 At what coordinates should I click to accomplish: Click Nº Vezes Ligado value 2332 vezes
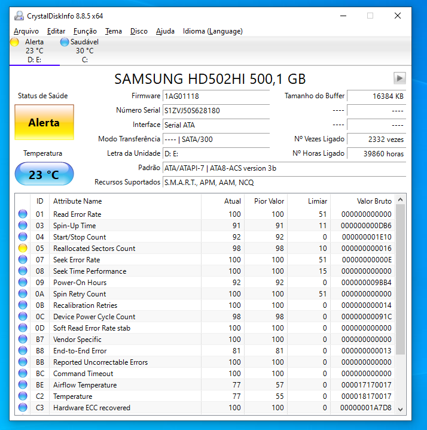[x=376, y=140]
